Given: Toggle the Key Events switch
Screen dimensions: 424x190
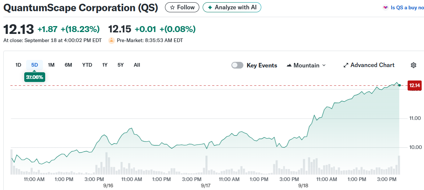Looking at the screenshot, I should [237, 65].
